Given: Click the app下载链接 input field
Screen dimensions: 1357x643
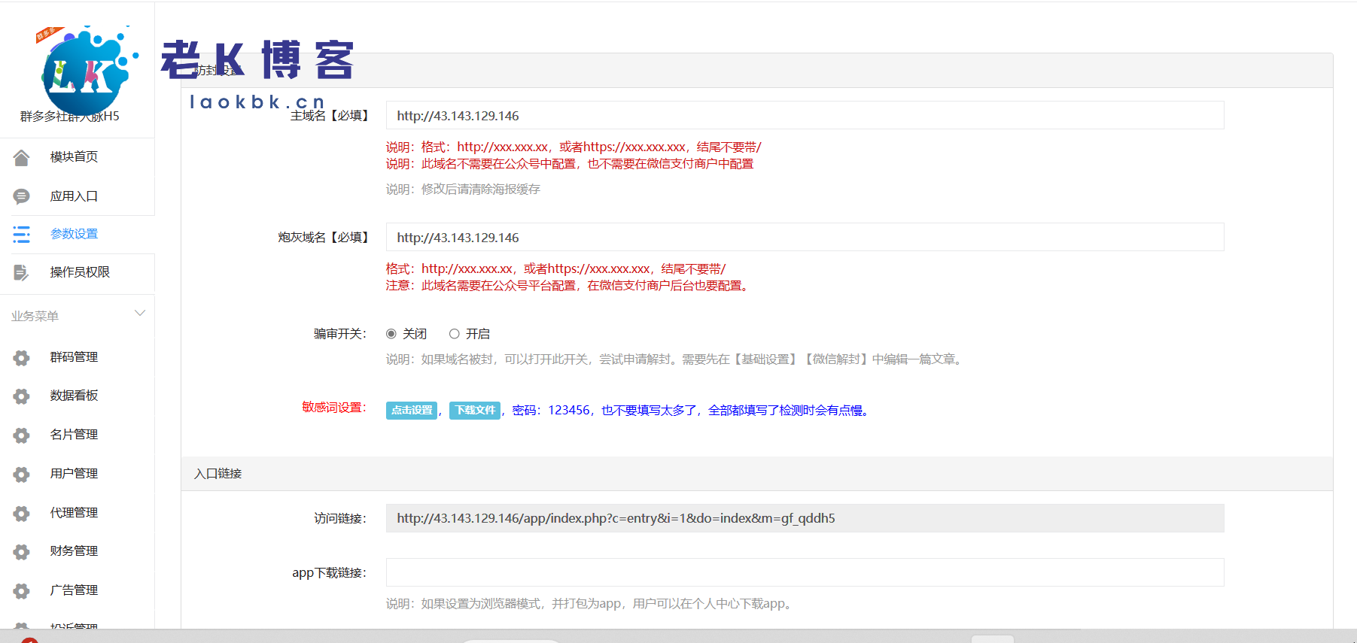Looking at the screenshot, I should 805,572.
